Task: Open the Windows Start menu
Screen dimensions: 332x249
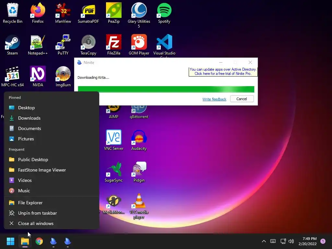Action: (x=10, y=241)
